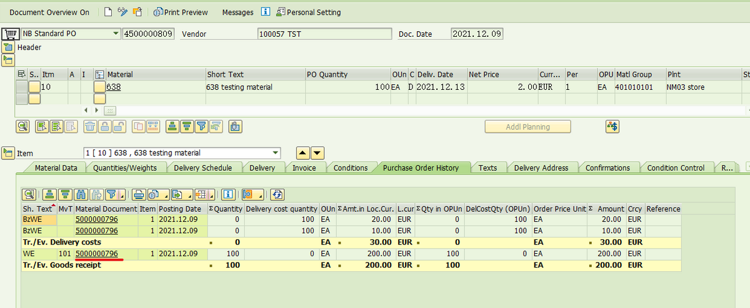Expand the Item overview section icon
The image size is (750, 308).
click(x=8, y=60)
